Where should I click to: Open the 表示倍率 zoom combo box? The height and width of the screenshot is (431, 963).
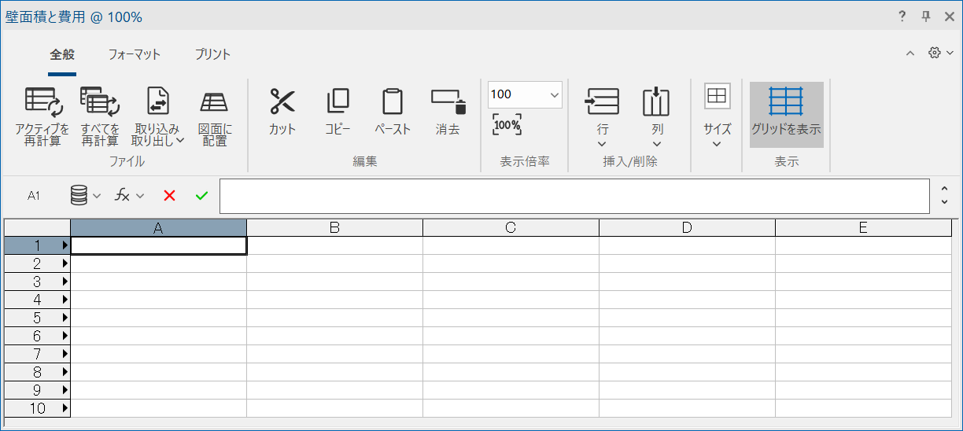pyautogui.click(x=554, y=95)
